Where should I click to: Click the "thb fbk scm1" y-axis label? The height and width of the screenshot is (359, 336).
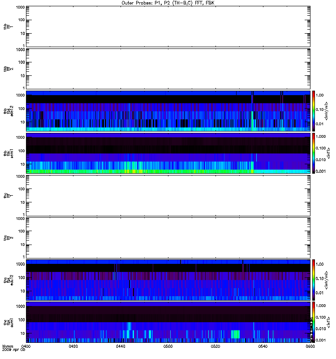(9, 153)
